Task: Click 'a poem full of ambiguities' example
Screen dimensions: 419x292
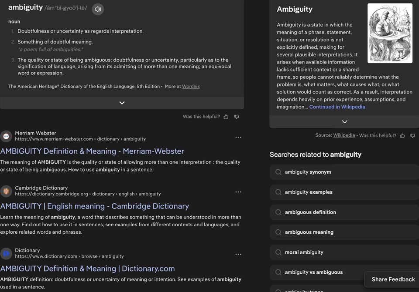Action: (51, 49)
